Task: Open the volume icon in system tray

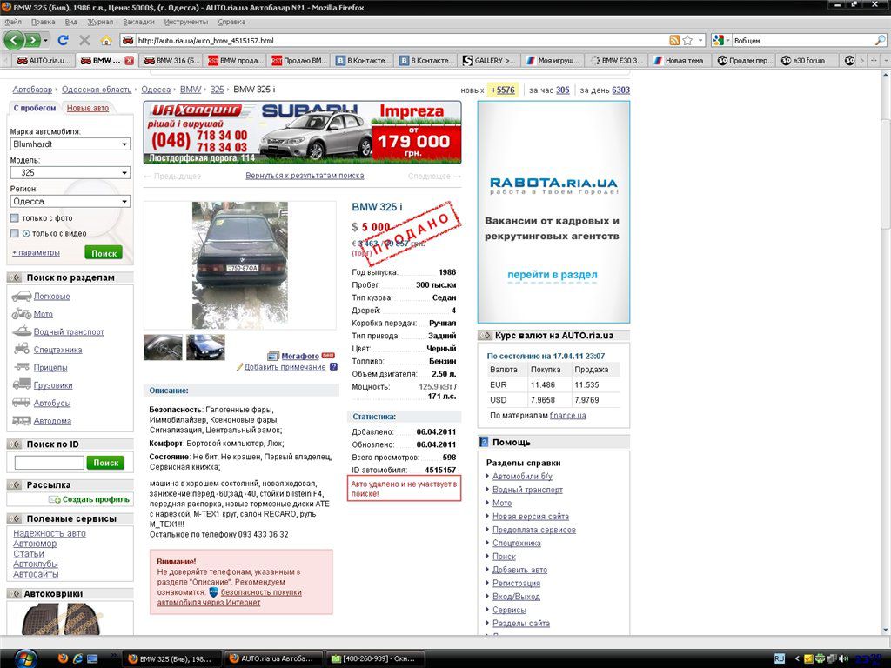Action: [x=842, y=659]
